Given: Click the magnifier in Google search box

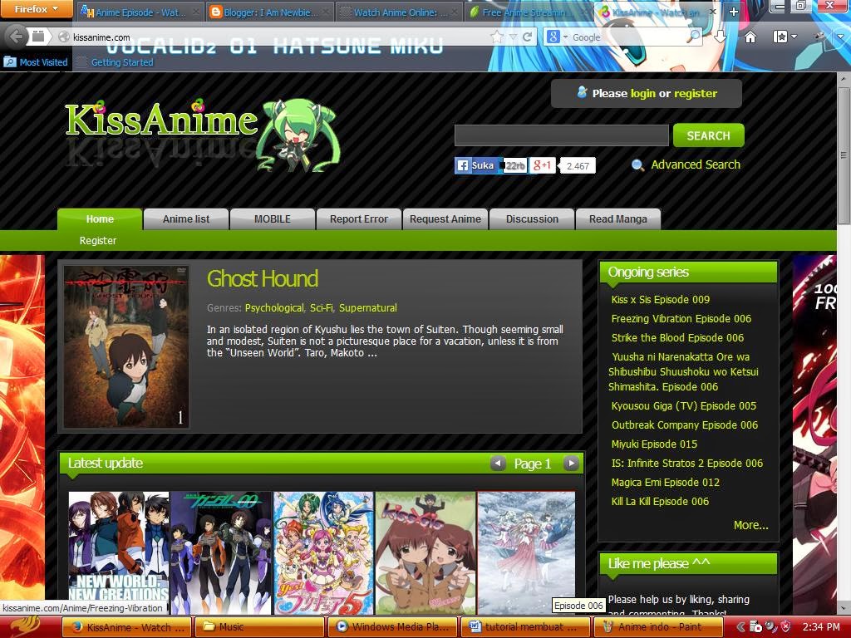Looking at the screenshot, I should pos(693,37).
